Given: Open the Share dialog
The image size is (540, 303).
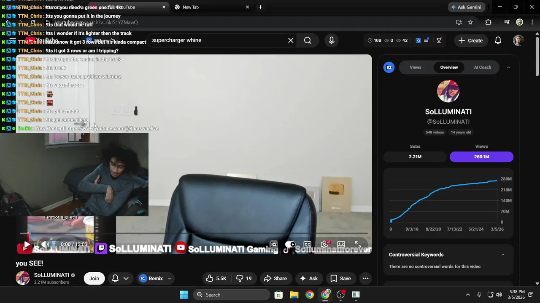Looking at the screenshot, I should (x=275, y=279).
